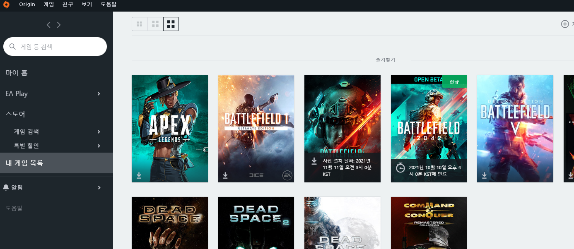Click the plus circle add-game icon
This screenshot has width=574, height=249.
(564, 24)
